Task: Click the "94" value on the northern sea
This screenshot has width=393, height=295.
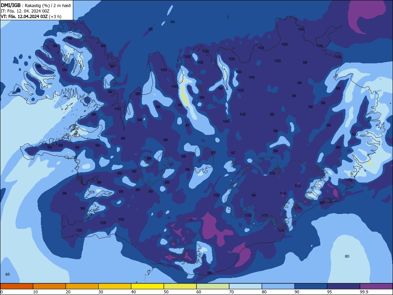Action: (173, 22)
